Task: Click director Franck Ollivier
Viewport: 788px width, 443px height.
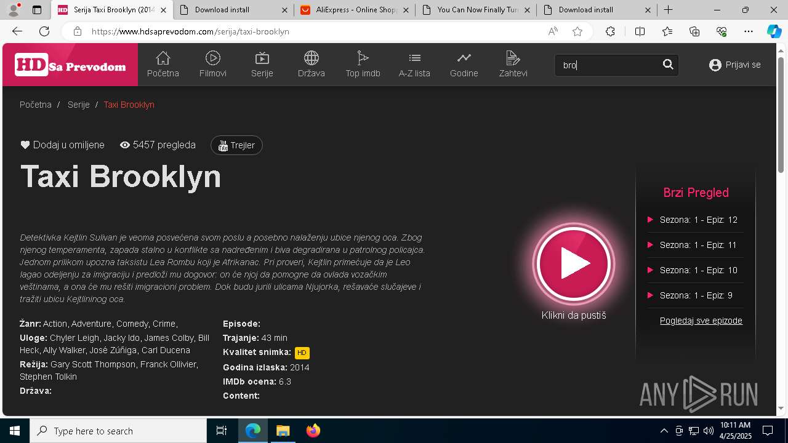Action: [x=169, y=364]
